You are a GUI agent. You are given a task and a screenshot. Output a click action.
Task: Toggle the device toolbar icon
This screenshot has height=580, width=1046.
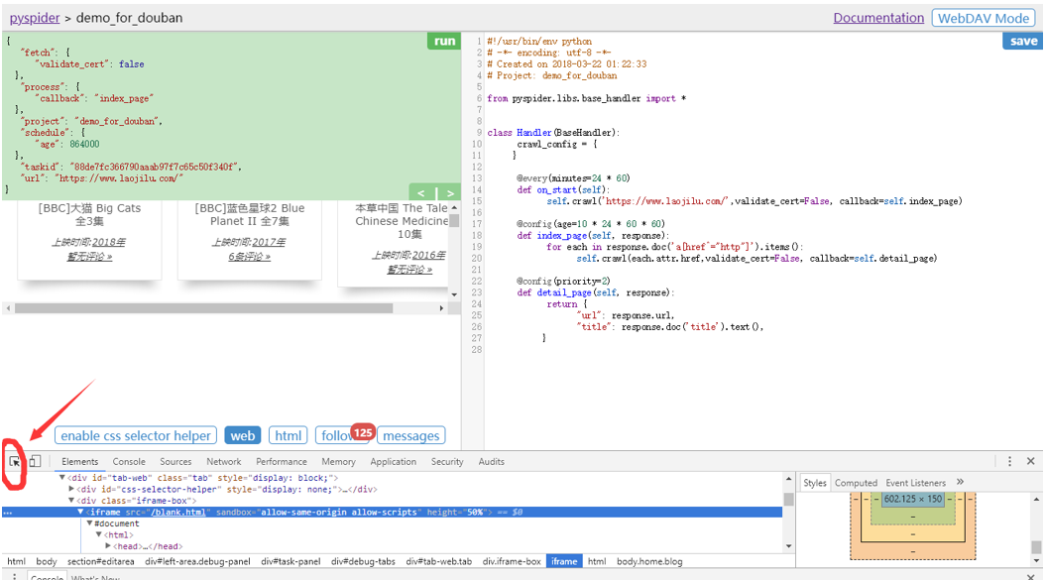(x=35, y=461)
